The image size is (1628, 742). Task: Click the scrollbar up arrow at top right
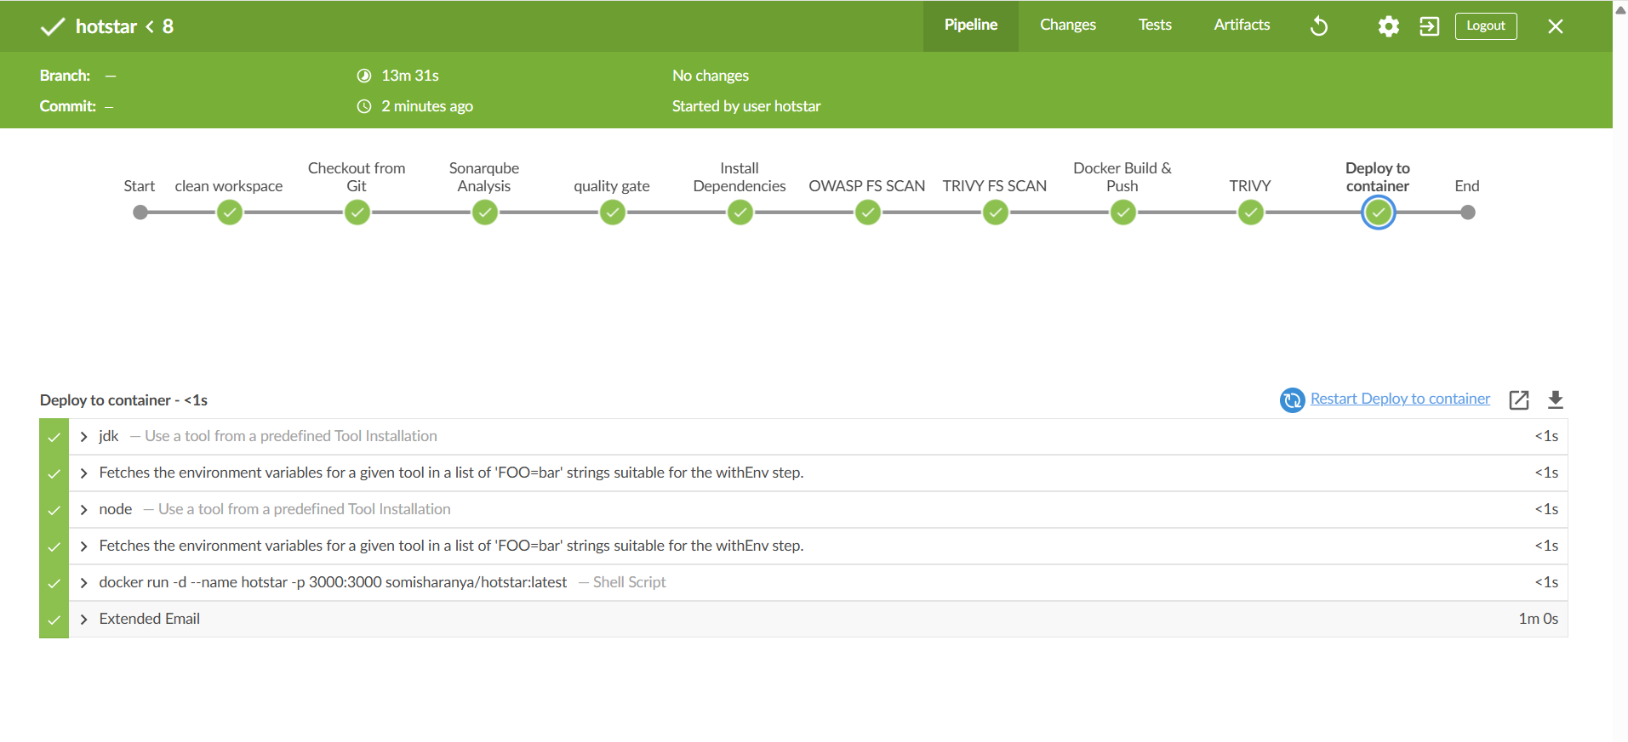coord(1620,9)
